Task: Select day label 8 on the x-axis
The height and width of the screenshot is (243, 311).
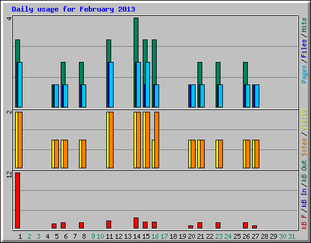Action: click(x=84, y=236)
